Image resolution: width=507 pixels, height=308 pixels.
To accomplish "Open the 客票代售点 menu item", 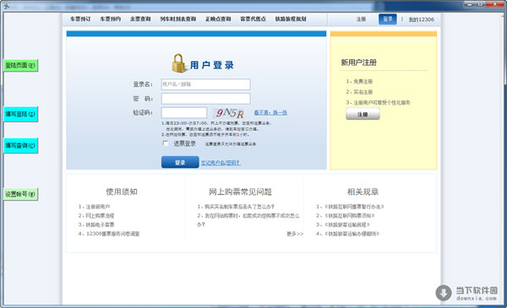I will [253, 19].
